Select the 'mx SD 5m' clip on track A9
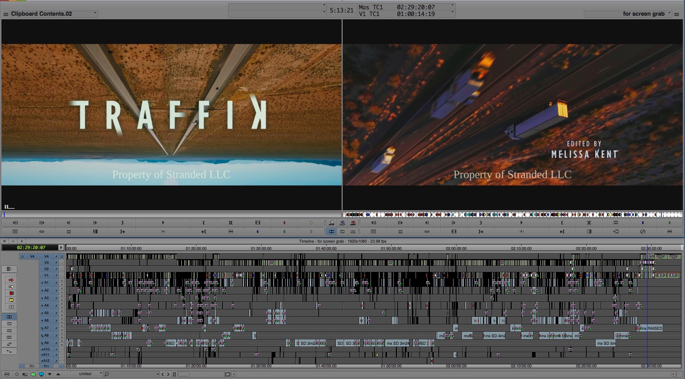Screen dimensions: 685x379 click(606, 343)
